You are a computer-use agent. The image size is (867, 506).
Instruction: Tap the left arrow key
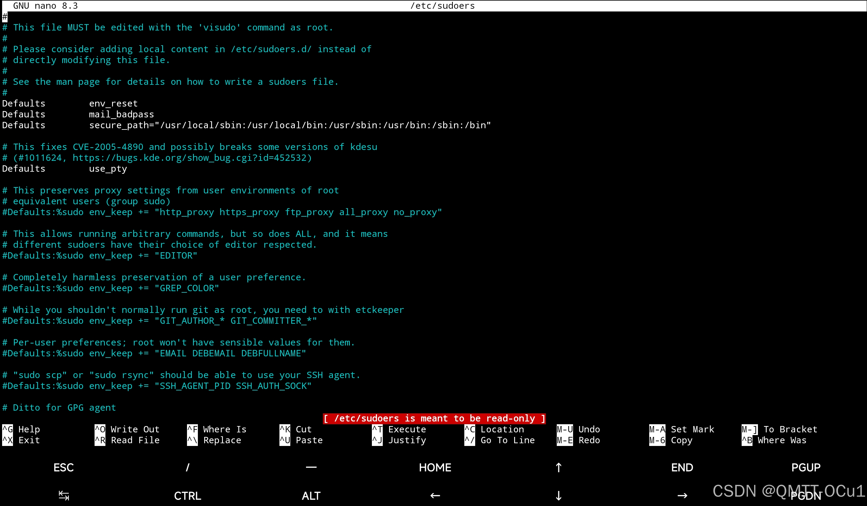coord(435,496)
